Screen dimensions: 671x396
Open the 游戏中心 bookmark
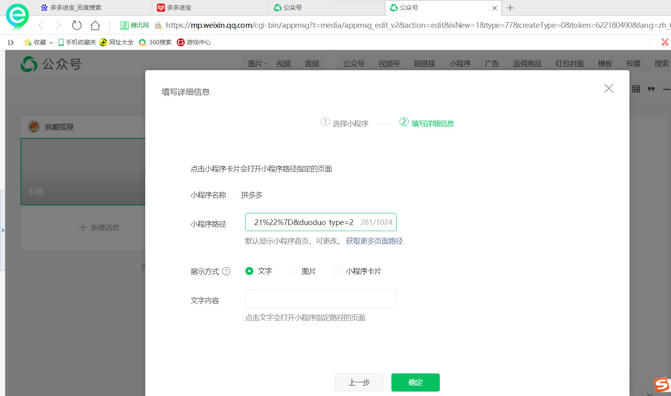(194, 42)
